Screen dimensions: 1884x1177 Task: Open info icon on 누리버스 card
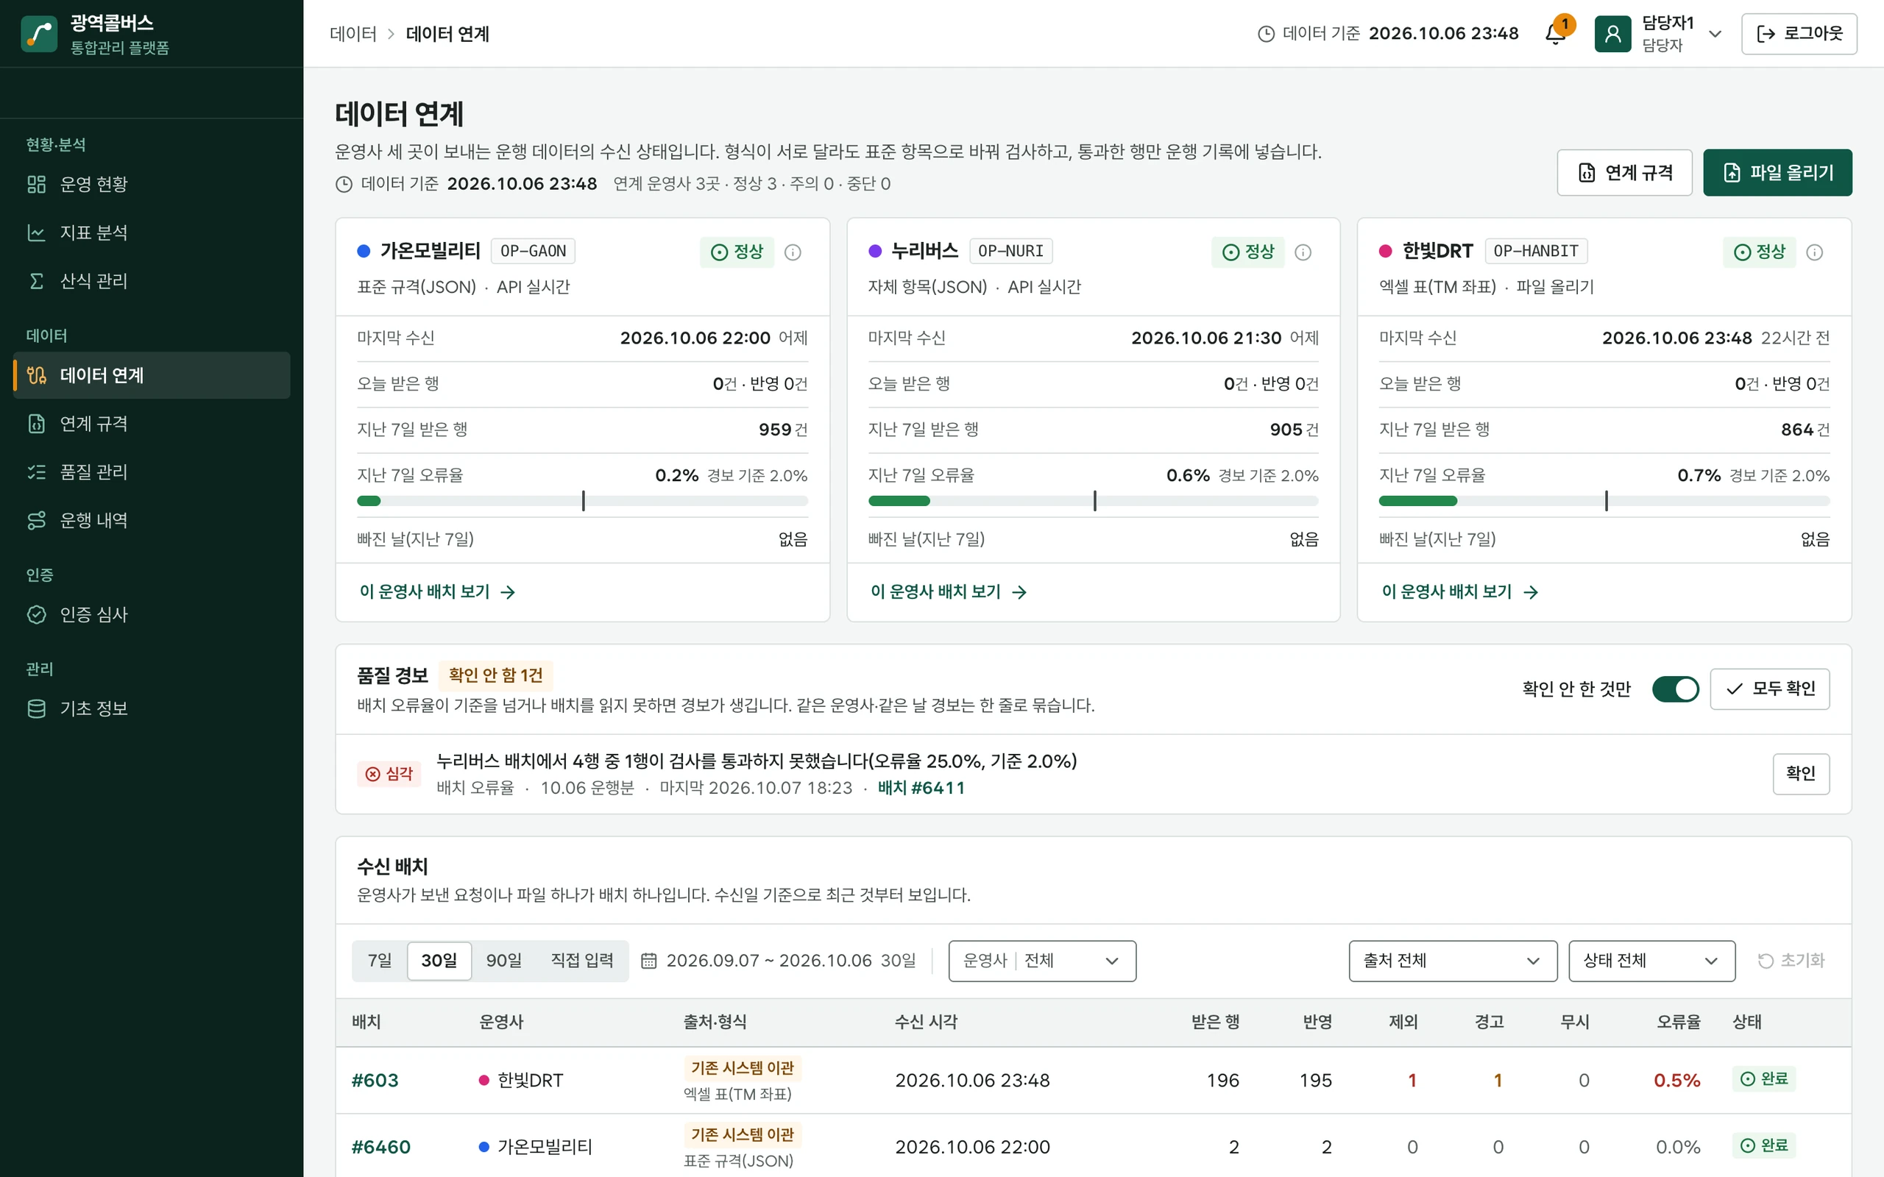pyautogui.click(x=1303, y=252)
